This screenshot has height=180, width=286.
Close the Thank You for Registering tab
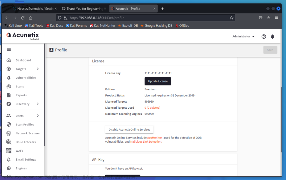coord(105,9)
